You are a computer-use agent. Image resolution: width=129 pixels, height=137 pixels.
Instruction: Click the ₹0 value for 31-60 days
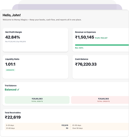tap(67, 128)
